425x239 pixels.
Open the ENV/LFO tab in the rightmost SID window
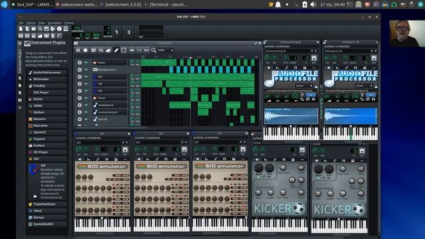tap(207, 159)
